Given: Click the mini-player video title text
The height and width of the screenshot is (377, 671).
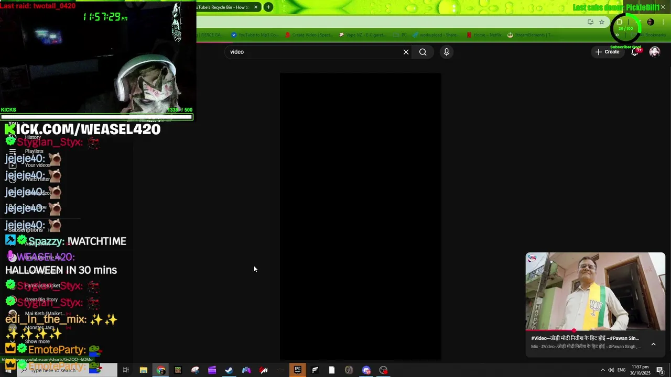Looking at the screenshot, I should point(585,338).
